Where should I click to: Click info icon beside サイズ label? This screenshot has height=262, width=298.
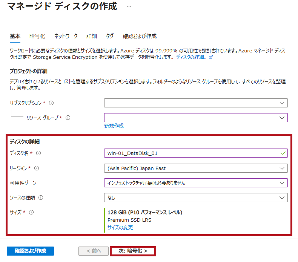click(x=31, y=212)
